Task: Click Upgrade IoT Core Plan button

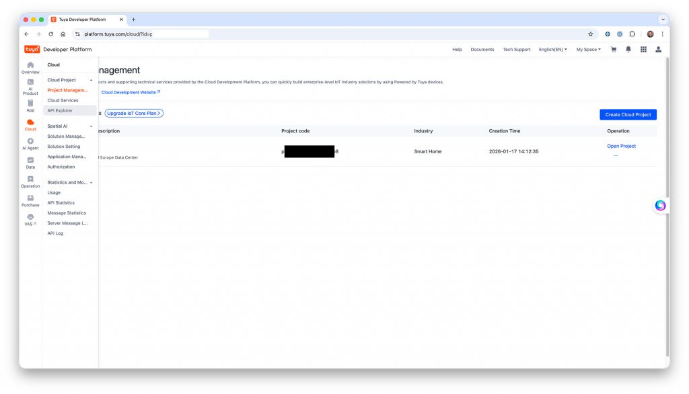Action: pyautogui.click(x=134, y=113)
